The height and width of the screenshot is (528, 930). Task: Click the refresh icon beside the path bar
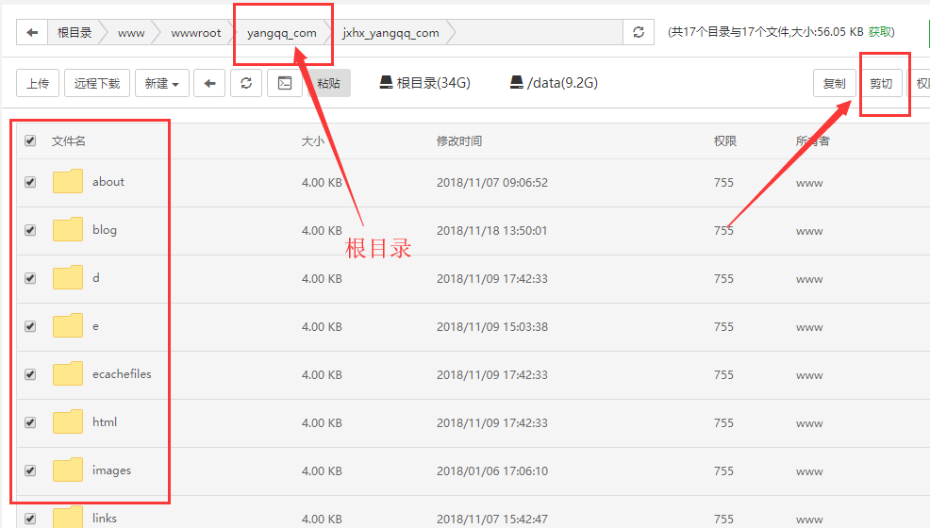tap(639, 33)
